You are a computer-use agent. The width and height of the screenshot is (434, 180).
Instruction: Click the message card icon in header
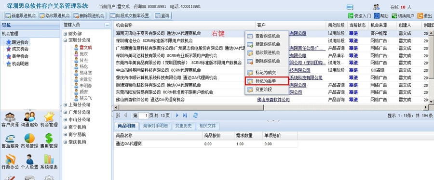(x=350, y=7)
